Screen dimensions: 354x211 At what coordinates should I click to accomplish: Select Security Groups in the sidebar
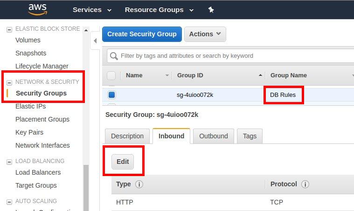[x=42, y=93]
